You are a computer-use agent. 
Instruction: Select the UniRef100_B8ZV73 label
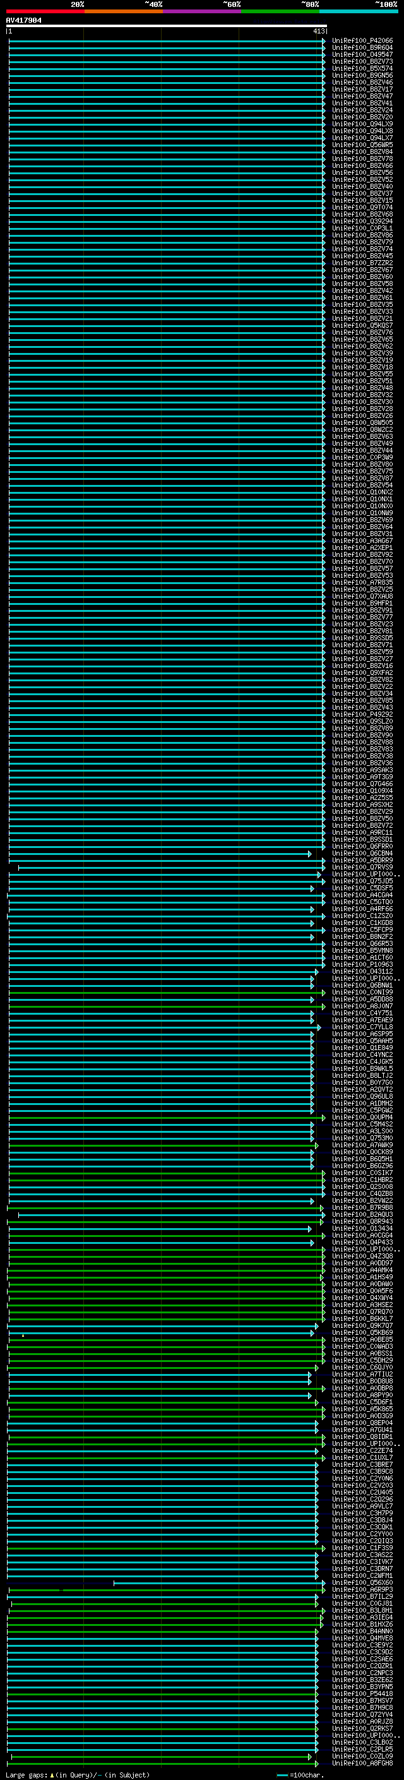[362, 61]
